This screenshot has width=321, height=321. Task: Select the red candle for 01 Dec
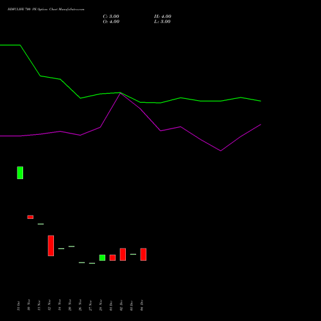click(112, 257)
